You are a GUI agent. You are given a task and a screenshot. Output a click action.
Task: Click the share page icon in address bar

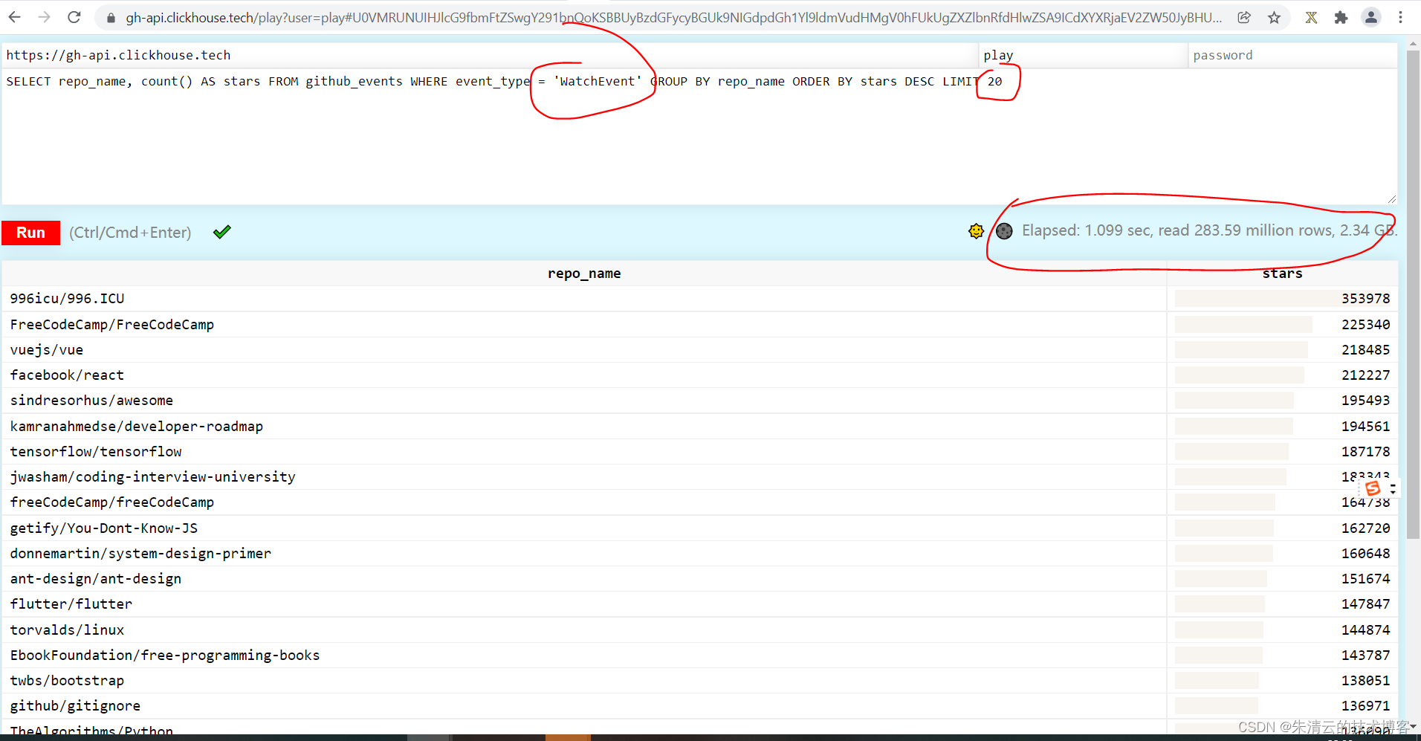1244,17
